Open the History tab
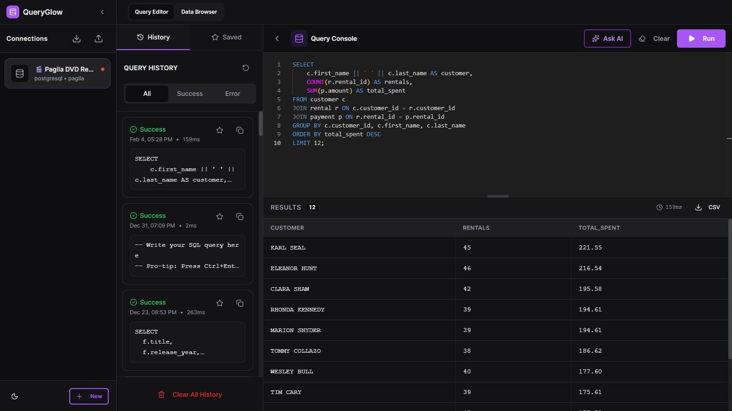The image size is (732, 411). (x=153, y=37)
